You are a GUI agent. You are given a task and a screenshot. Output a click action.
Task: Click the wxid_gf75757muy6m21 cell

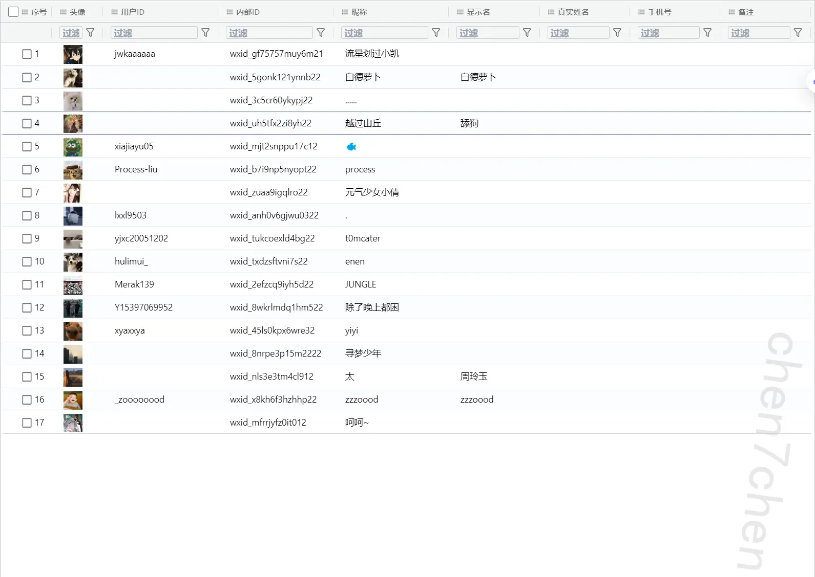pos(276,54)
